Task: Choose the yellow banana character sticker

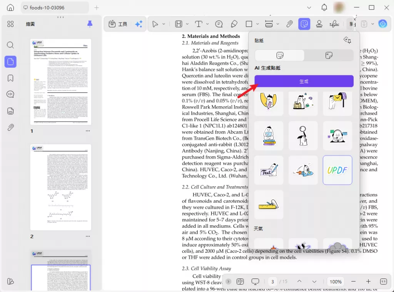Action: pyautogui.click(x=269, y=101)
